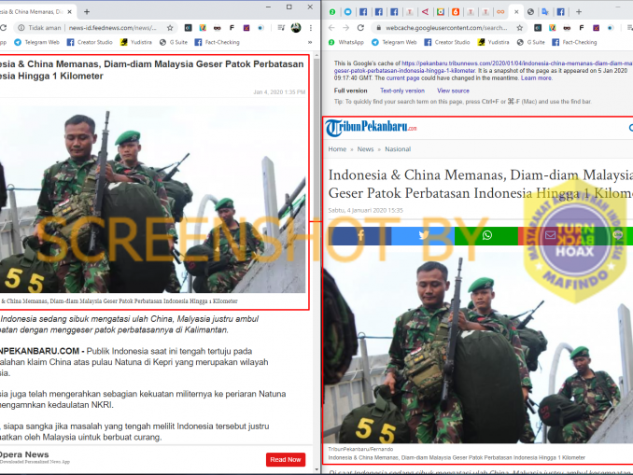
Task: Open the View source link
Action: (453, 91)
